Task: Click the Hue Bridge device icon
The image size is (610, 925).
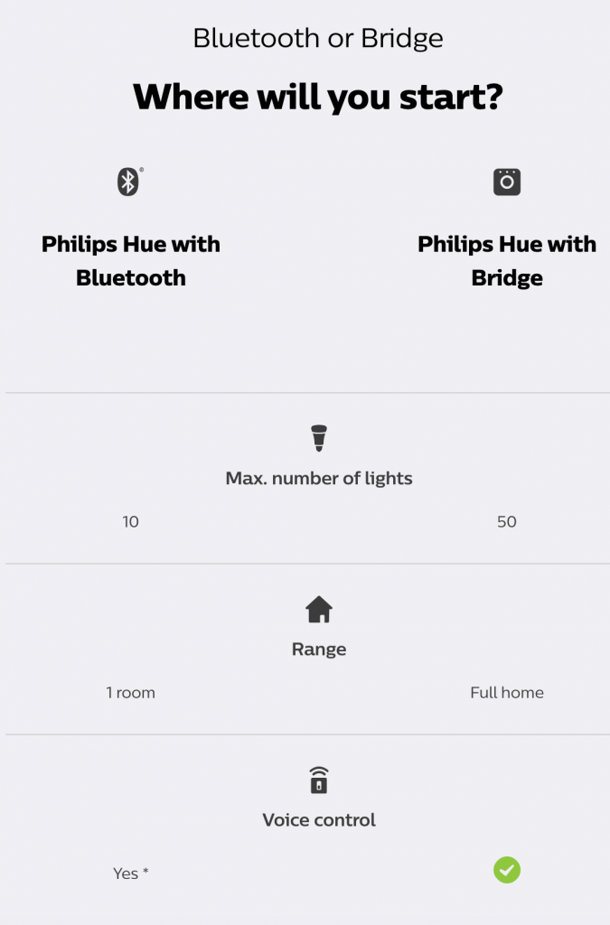Action: point(507,182)
